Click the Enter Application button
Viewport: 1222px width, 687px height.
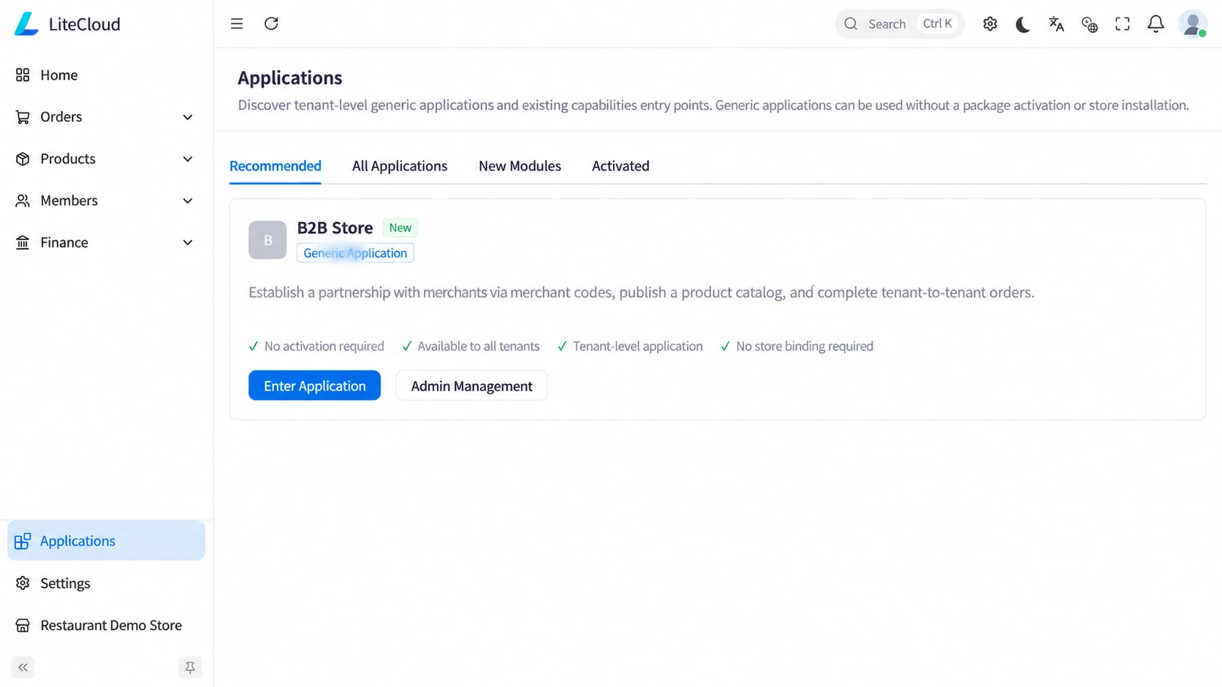(x=314, y=385)
